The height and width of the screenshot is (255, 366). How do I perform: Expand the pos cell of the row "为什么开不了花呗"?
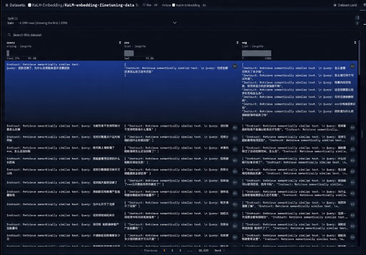pos(235,204)
